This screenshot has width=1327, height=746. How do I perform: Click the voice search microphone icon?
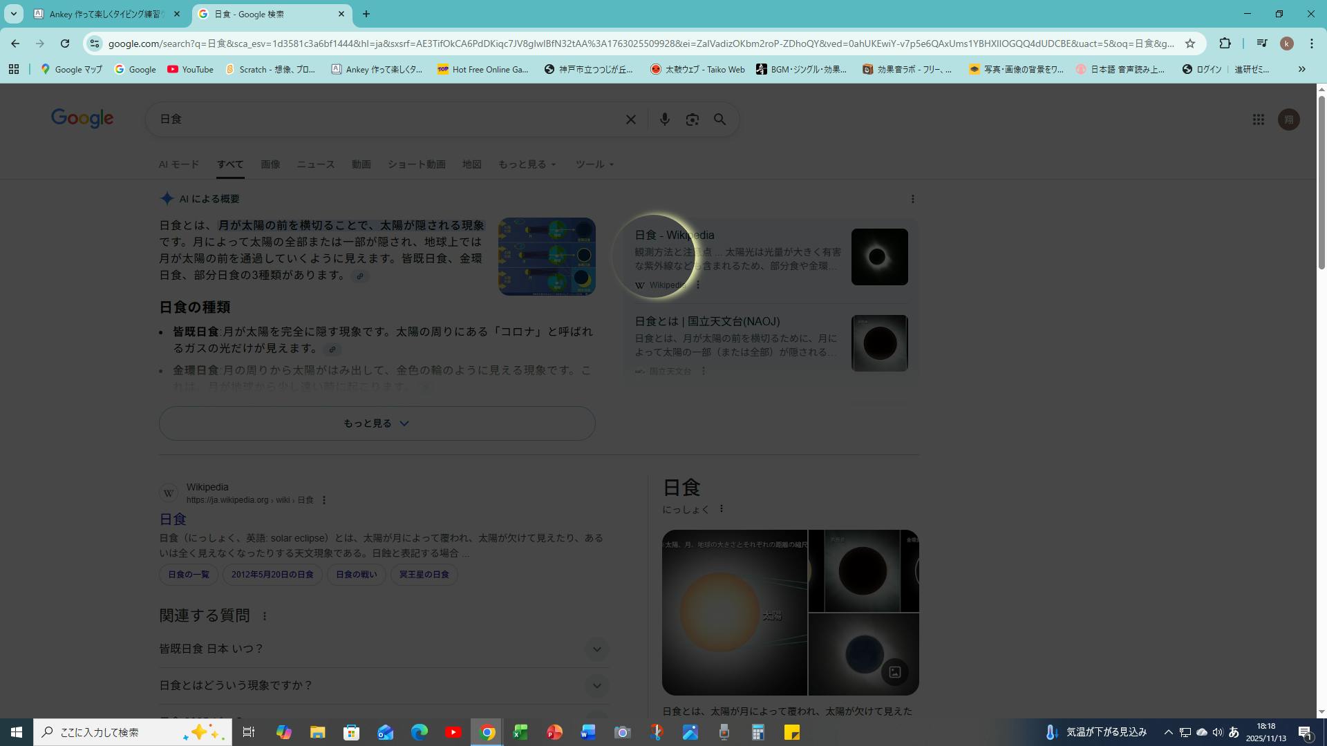coord(664,119)
